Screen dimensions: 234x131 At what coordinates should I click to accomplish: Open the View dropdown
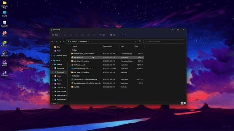pyautogui.click(x=114, y=35)
